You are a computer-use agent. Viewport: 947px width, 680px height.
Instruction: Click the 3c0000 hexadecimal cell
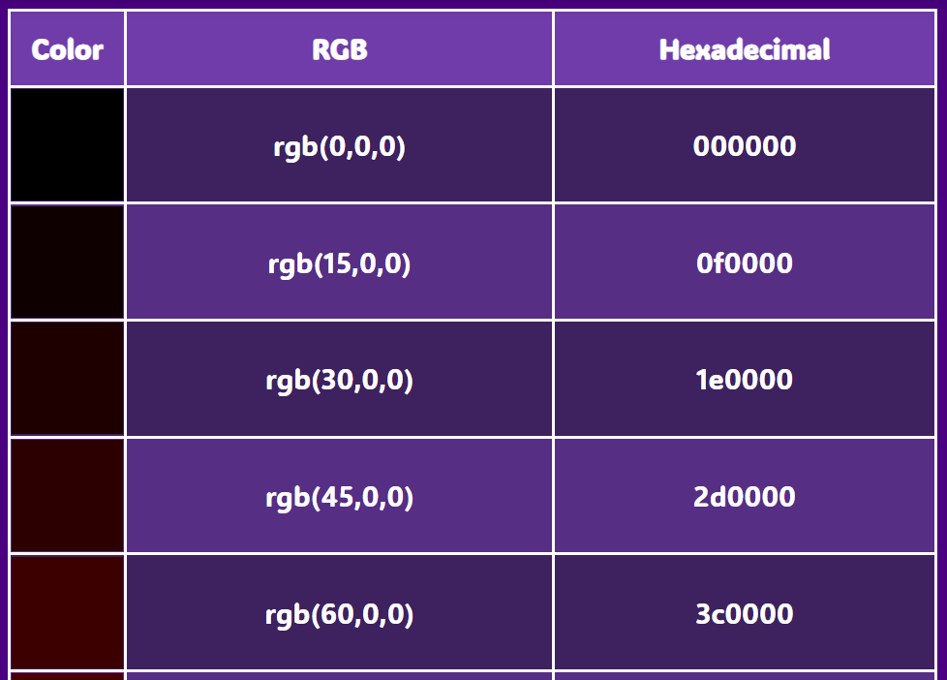745,613
